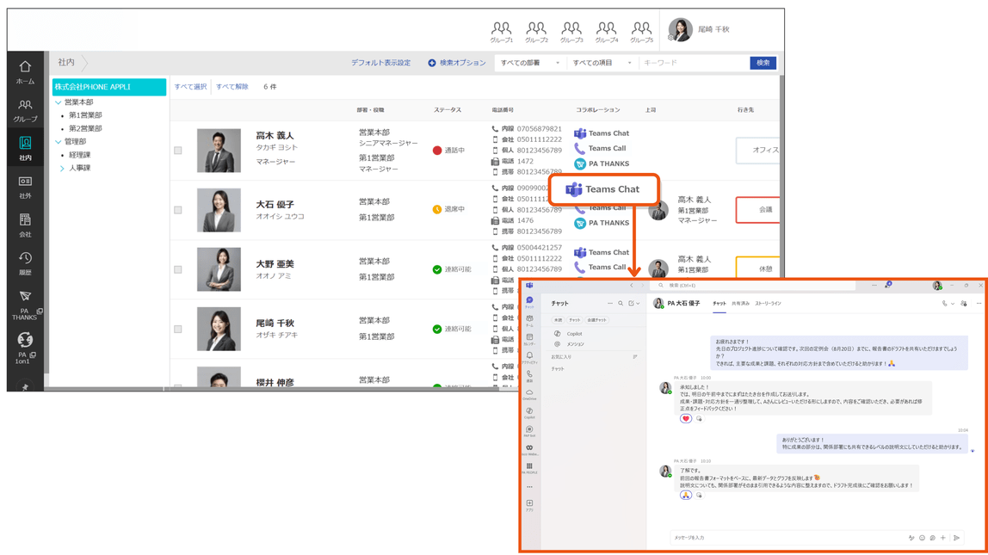988x555 pixels.
Task: Check the checkbox for 高木 義人
Action: coord(177,151)
